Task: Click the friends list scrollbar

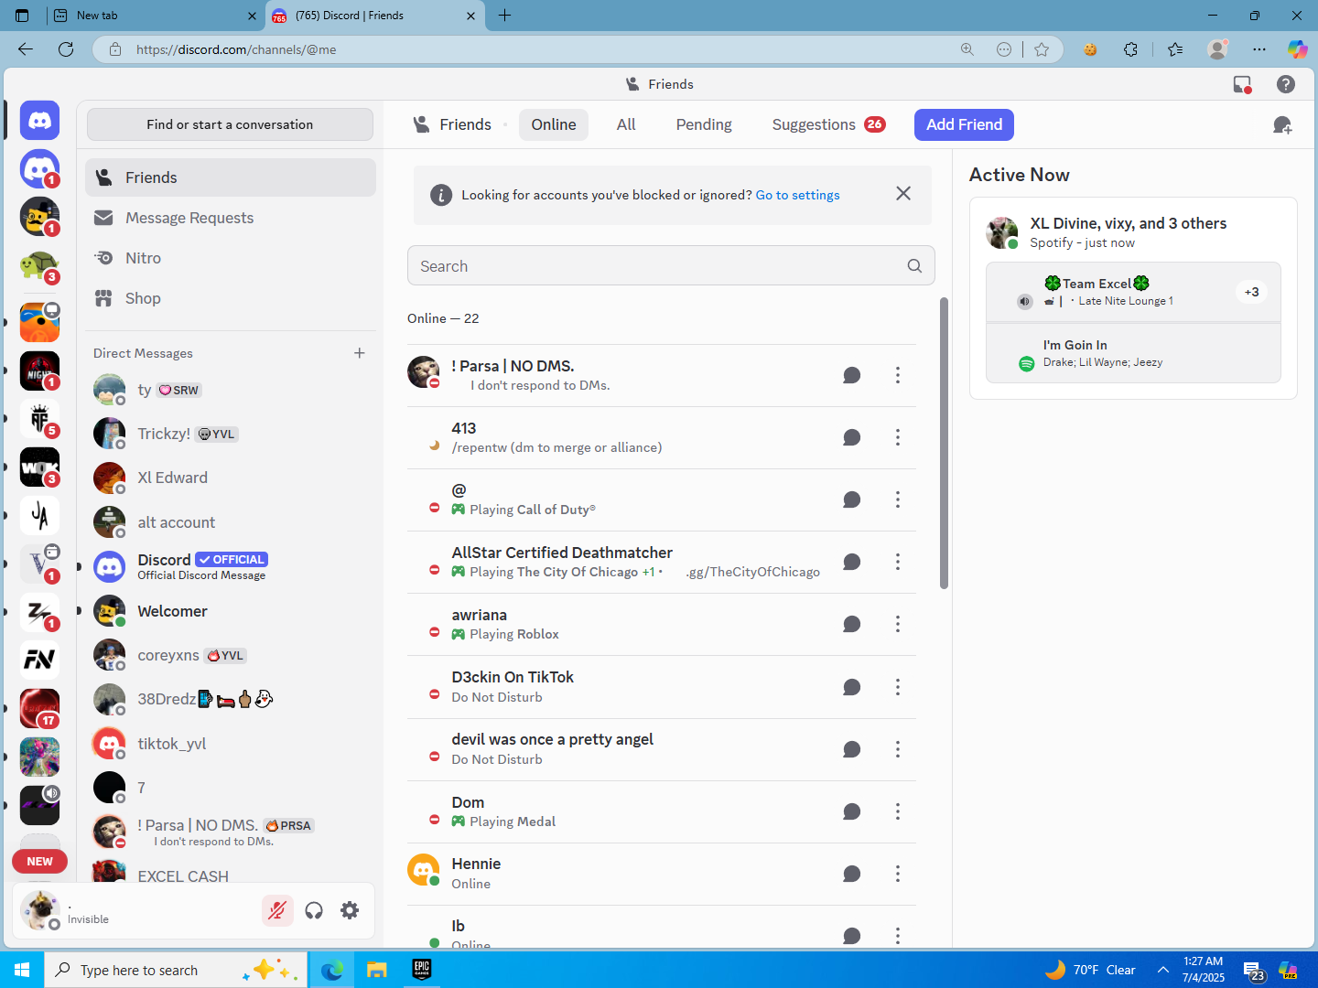Action: (x=944, y=444)
